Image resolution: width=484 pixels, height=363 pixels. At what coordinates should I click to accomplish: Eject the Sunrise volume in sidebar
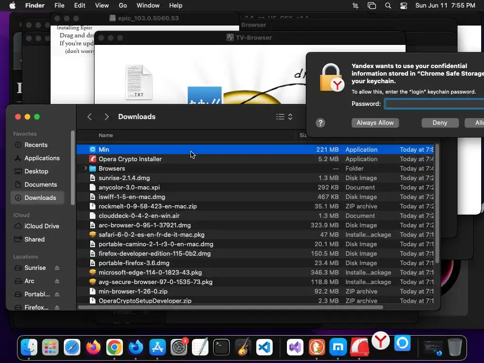57,268
